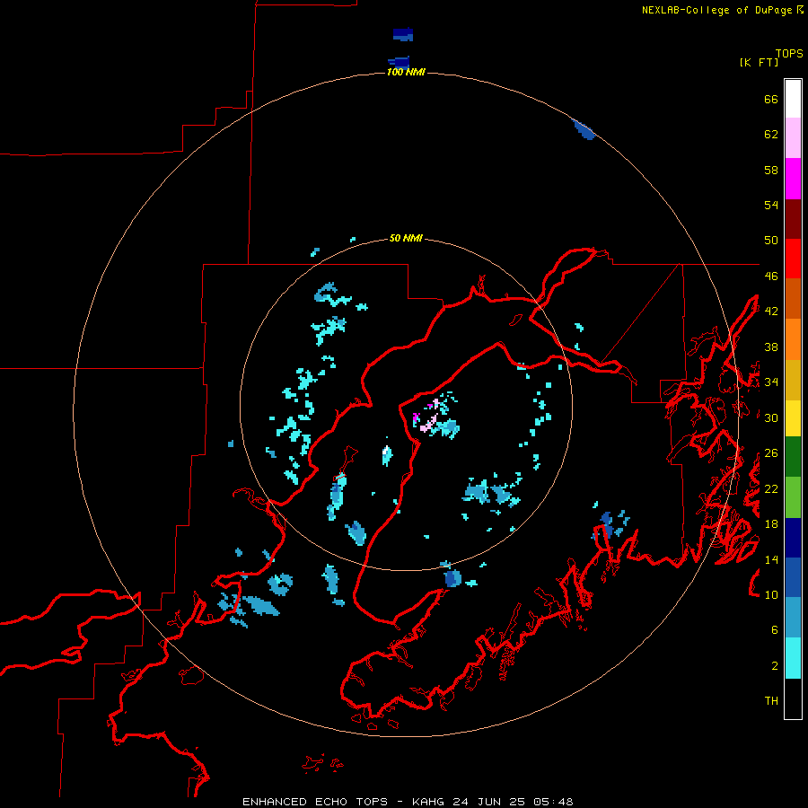Click the '22' legend value

click(x=771, y=488)
